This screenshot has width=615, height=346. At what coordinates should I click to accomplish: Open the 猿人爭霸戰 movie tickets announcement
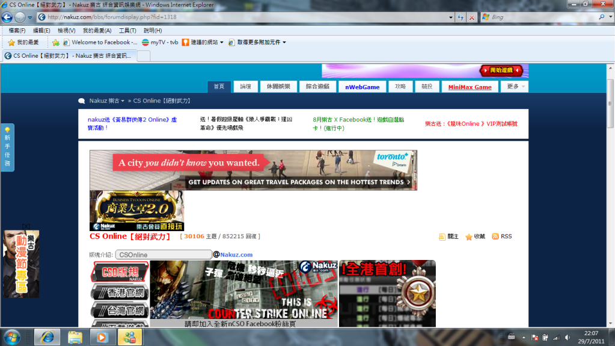246,123
